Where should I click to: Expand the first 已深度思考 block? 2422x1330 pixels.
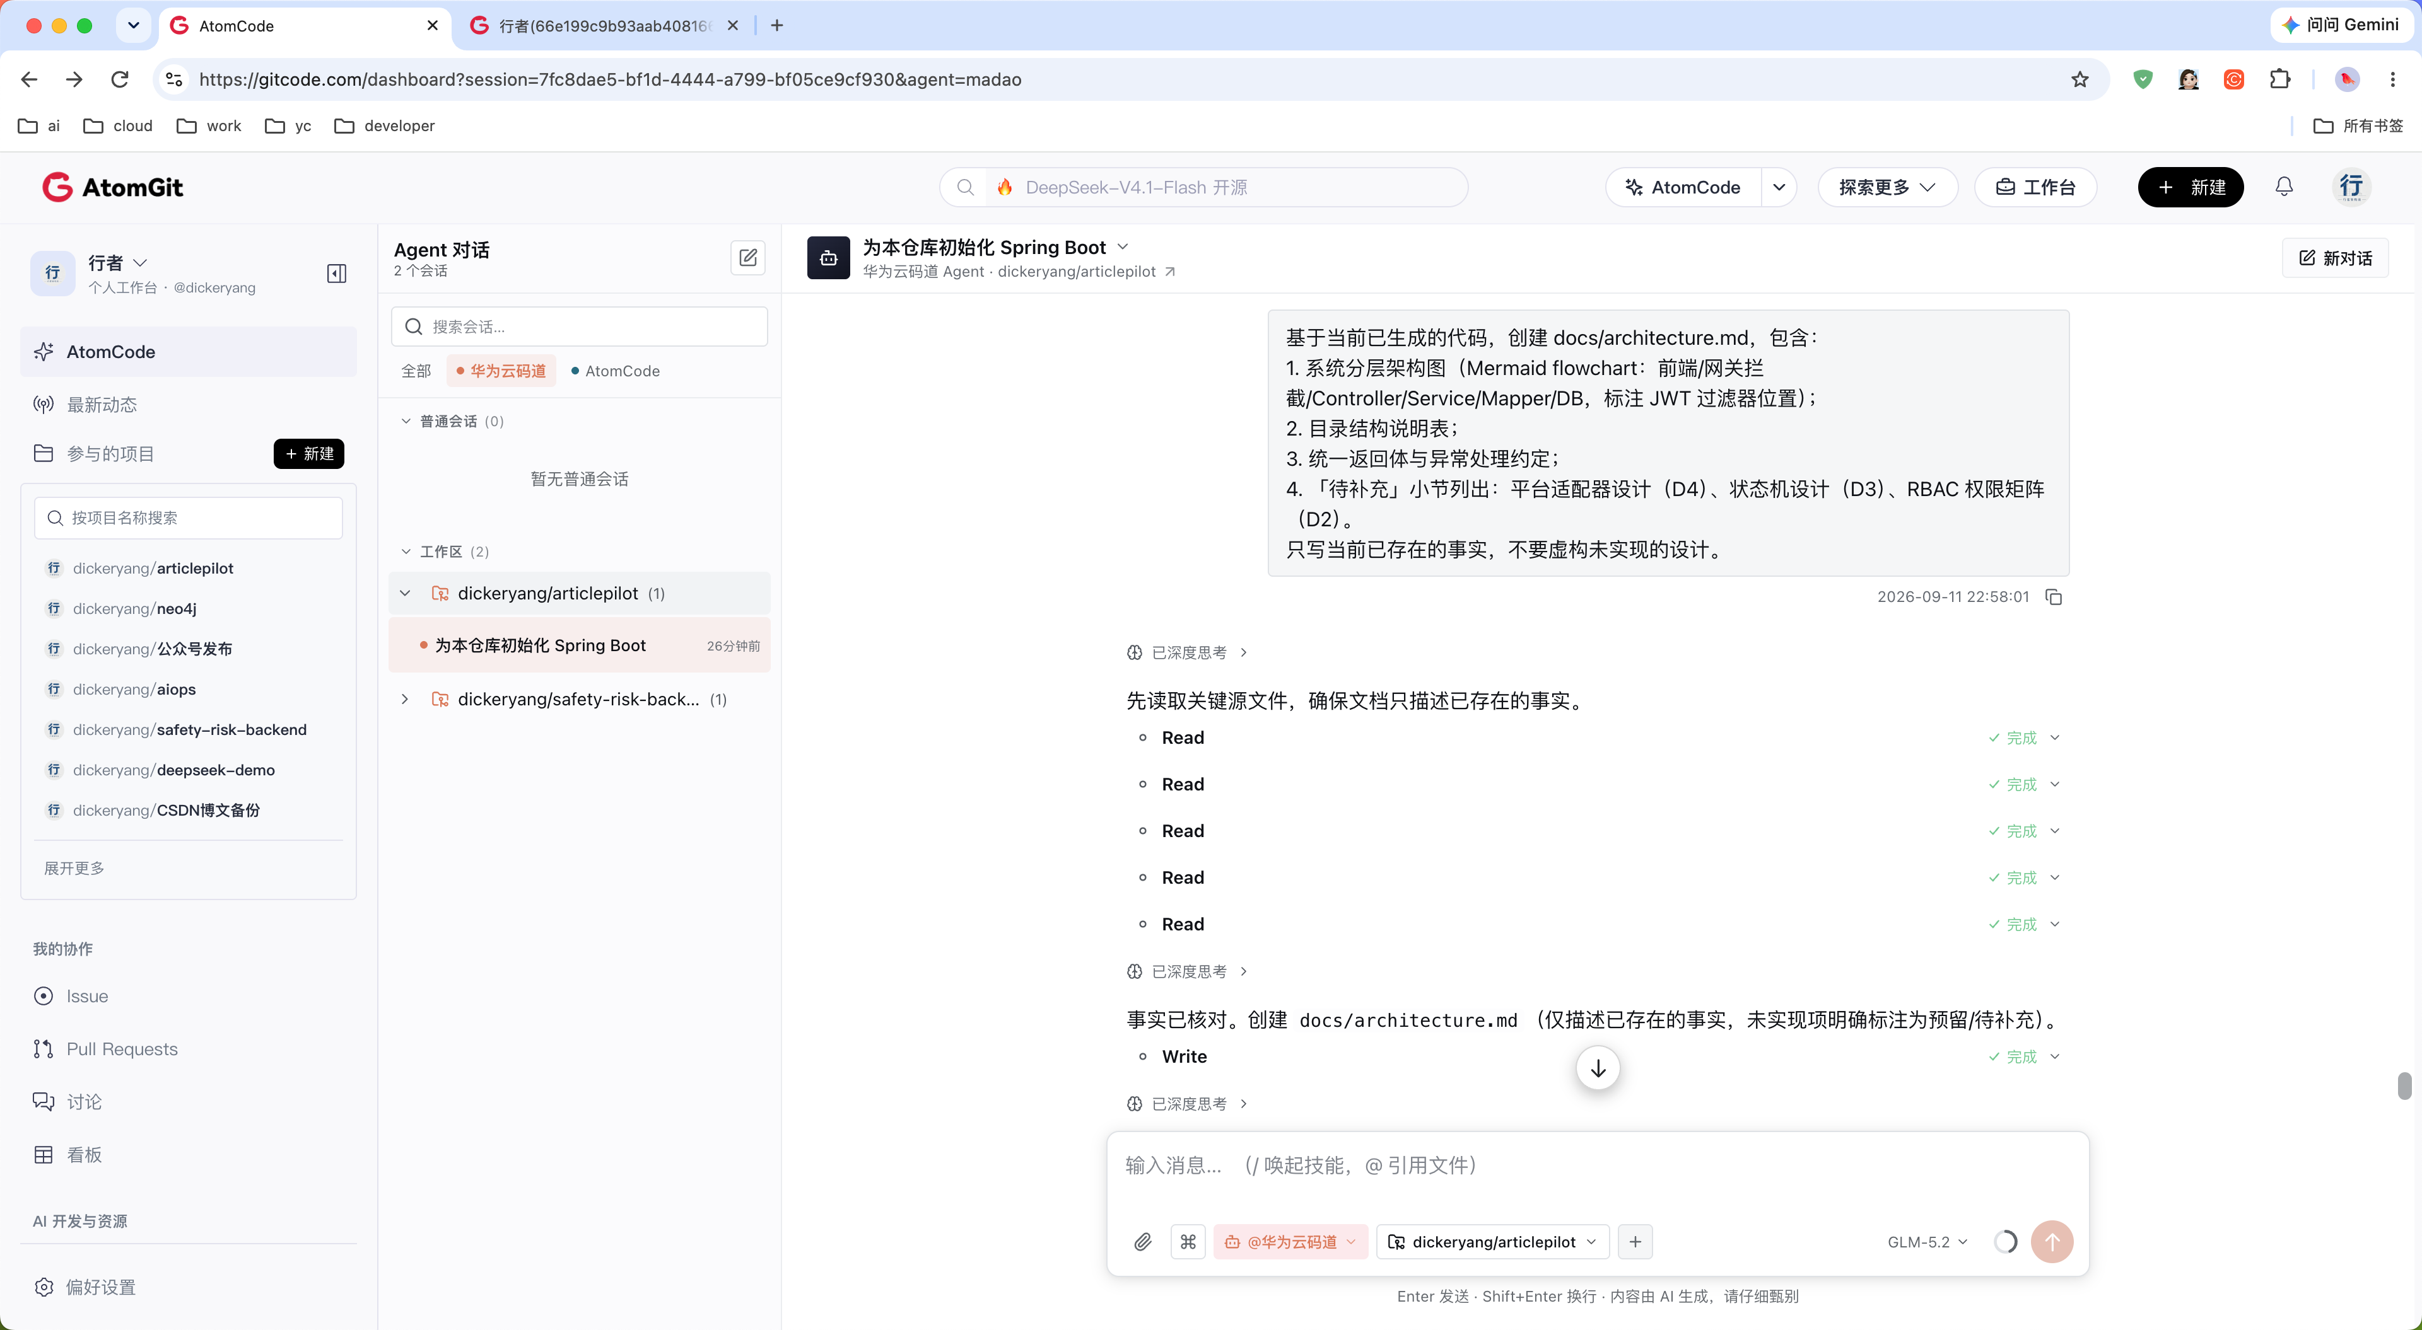(x=1188, y=652)
